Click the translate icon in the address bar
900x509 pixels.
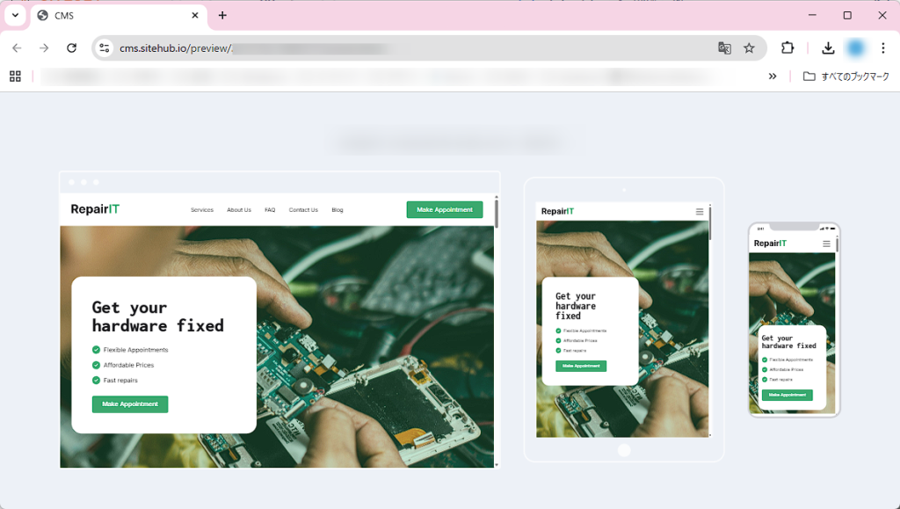coord(724,47)
